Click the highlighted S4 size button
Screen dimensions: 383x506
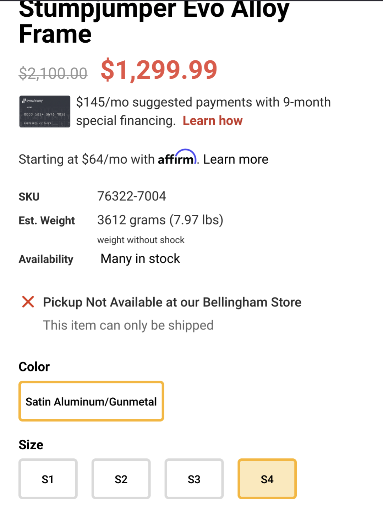[x=267, y=479]
